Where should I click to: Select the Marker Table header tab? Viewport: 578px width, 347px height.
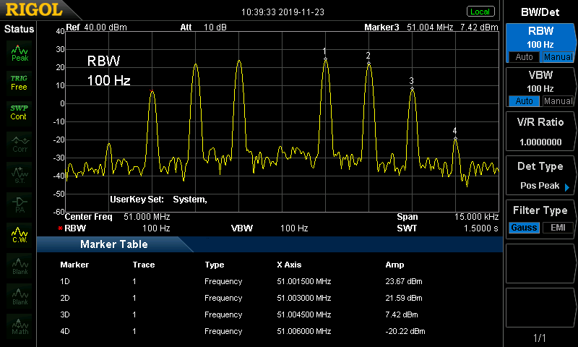coord(113,244)
